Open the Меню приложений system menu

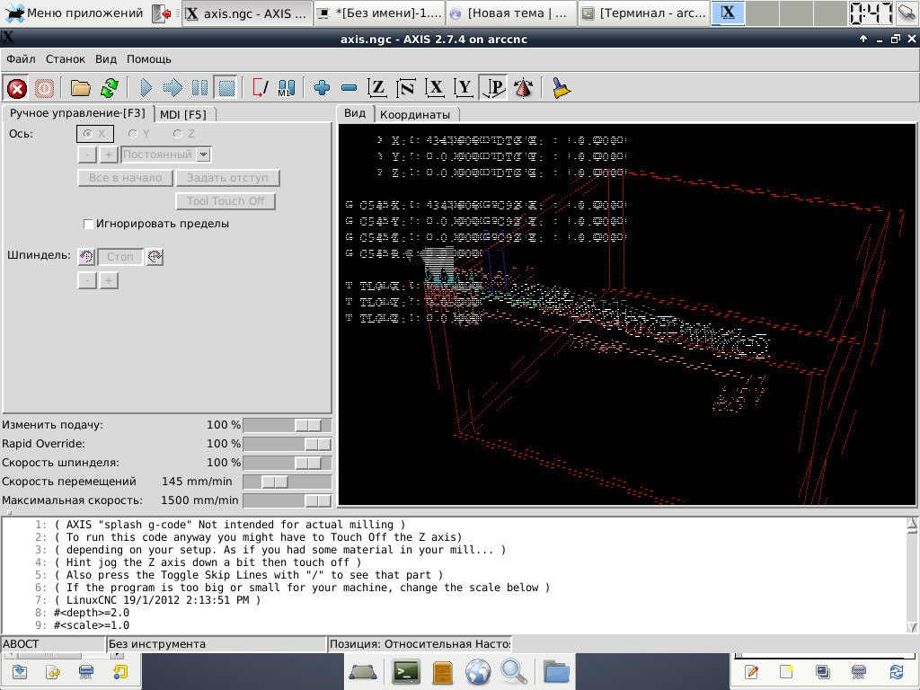[74, 13]
